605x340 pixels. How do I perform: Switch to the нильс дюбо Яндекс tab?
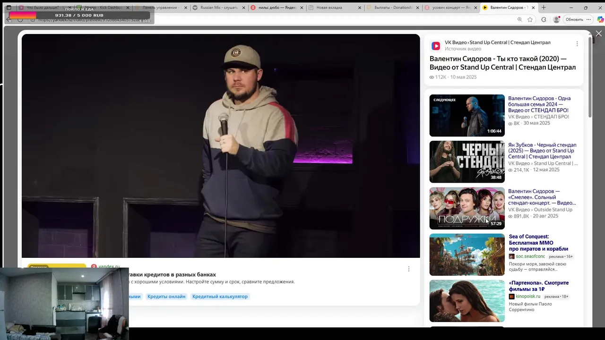click(x=277, y=8)
